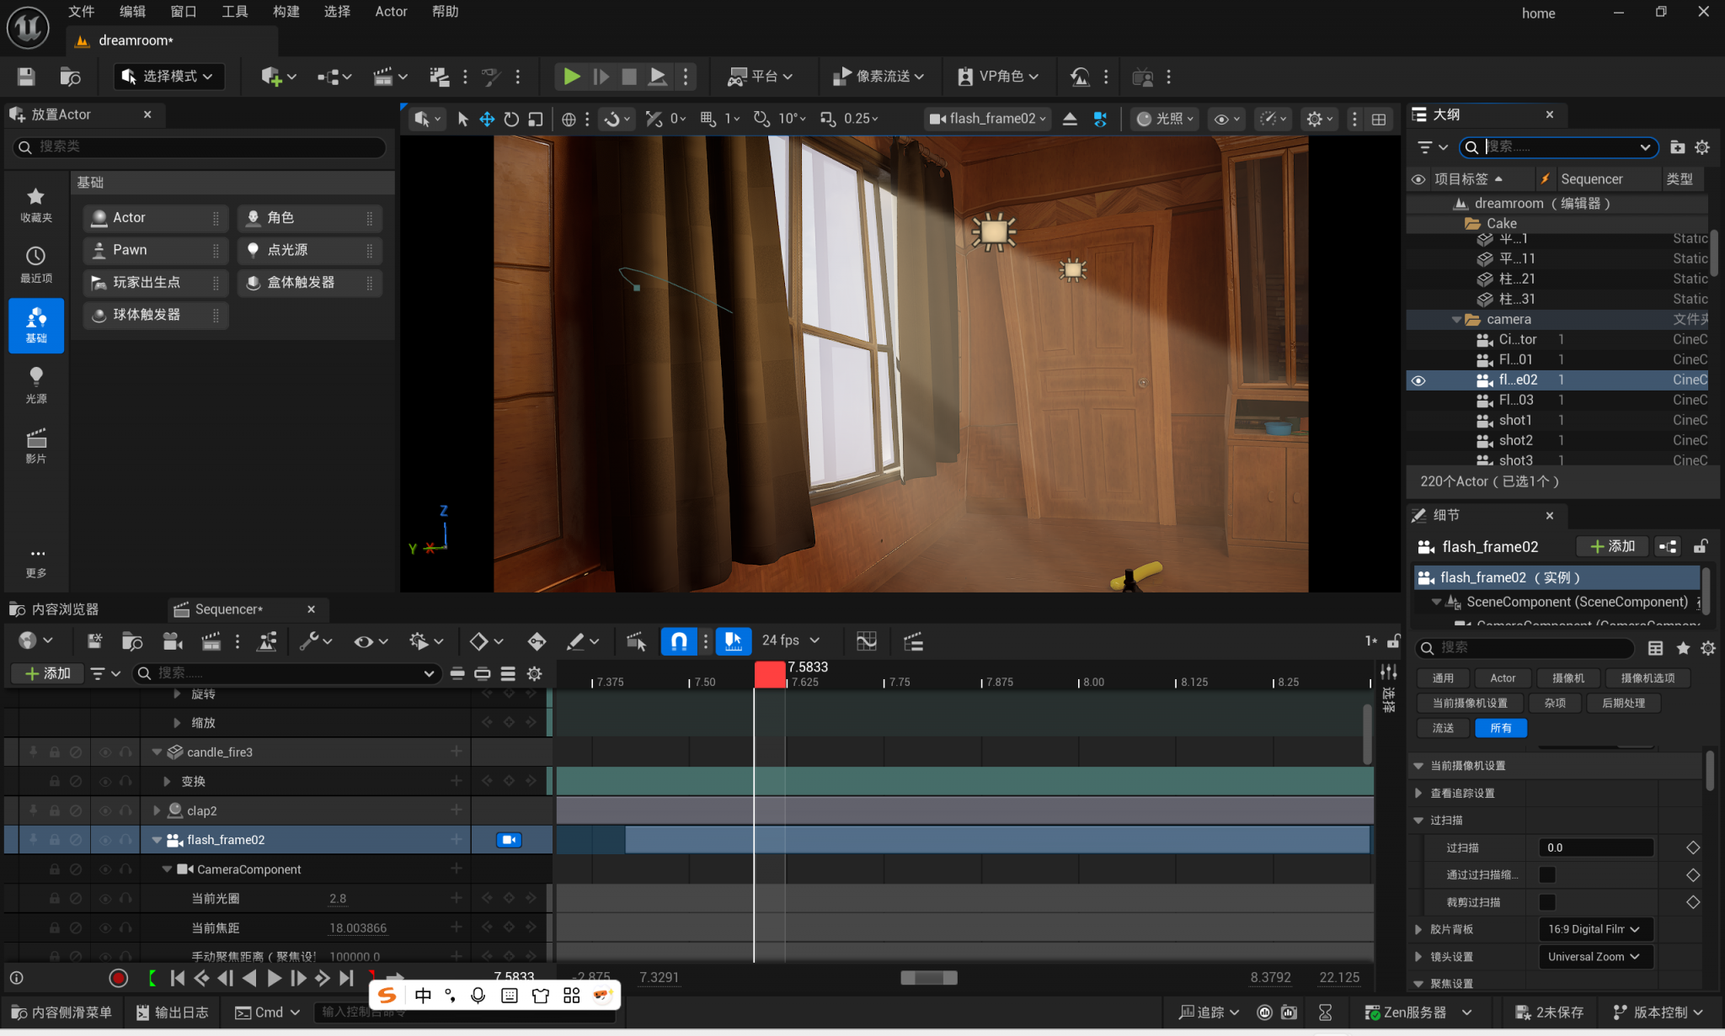Image resolution: width=1725 pixels, height=1036 pixels.
Task: Click the 添加 button in details panel
Action: point(1611,546)
